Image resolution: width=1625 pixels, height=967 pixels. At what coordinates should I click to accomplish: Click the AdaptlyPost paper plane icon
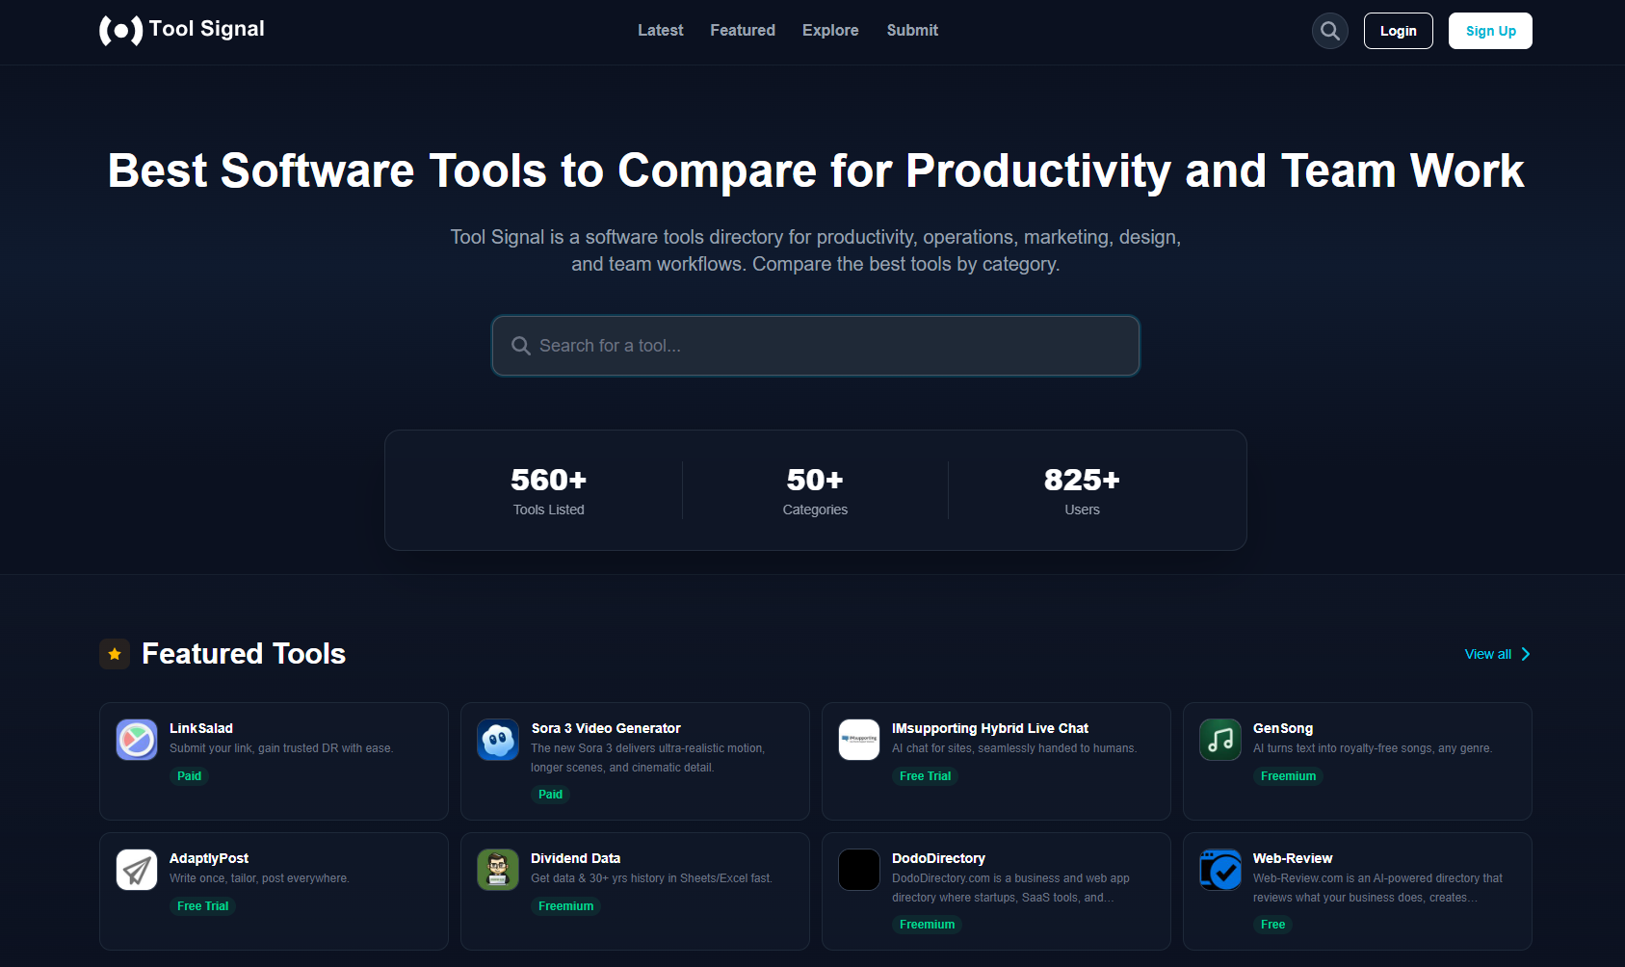coord(136,869)
